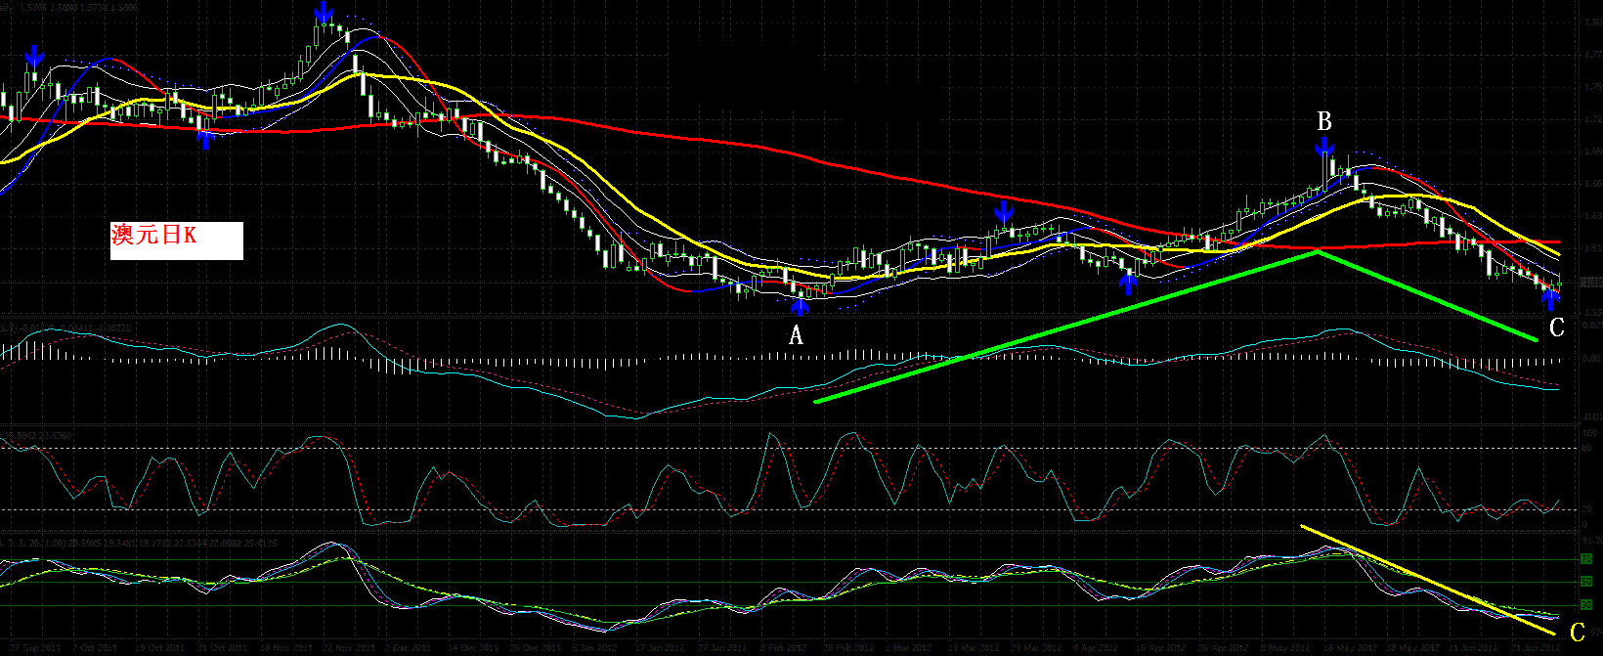Screen dimensions: 1603x656
Task: Click the blue up arrow under late October 2011 candles
Action: [x=205, y=138]
